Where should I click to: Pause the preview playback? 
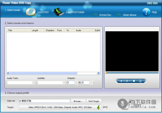127,81
